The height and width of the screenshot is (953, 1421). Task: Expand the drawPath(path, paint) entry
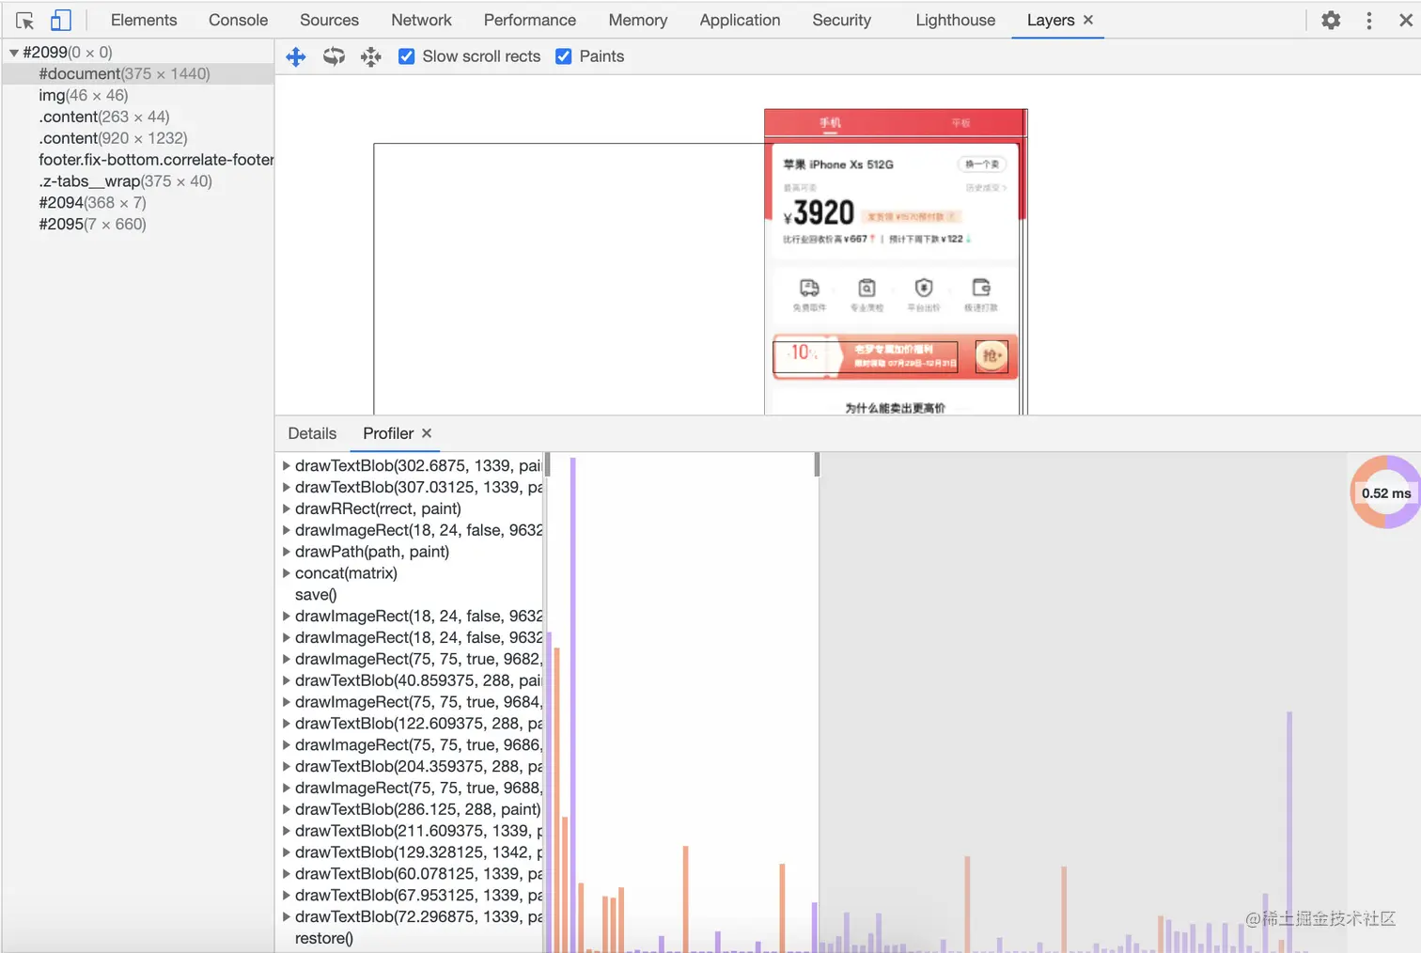click(287, 552)
